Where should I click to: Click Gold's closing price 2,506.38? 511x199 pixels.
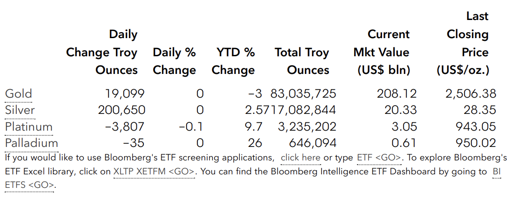(x=471, y=94)
